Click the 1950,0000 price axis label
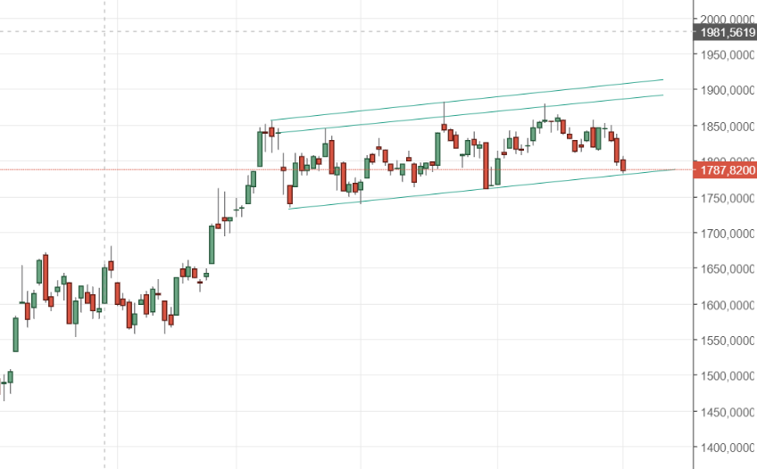The image size is (757, 469). pyautogui.click(x=728, y=55)
